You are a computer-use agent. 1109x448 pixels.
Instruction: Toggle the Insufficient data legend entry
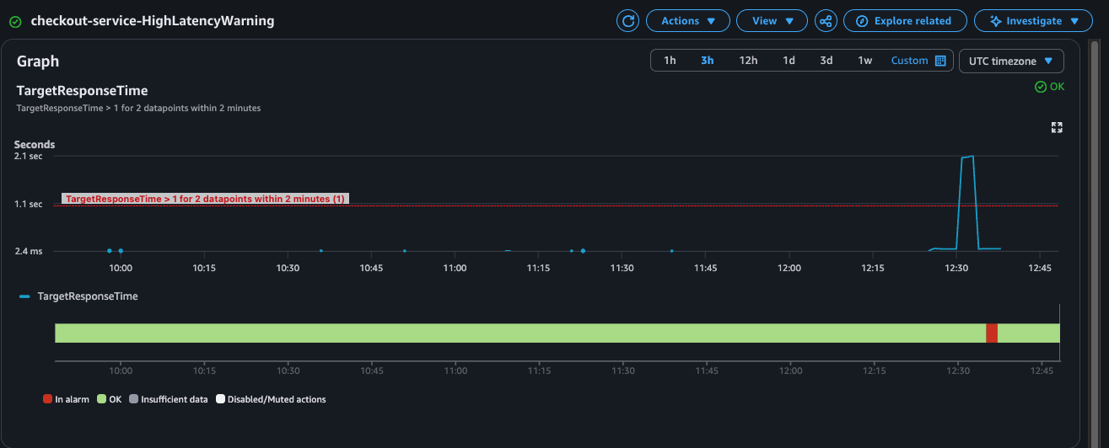[x=169, y=399]
